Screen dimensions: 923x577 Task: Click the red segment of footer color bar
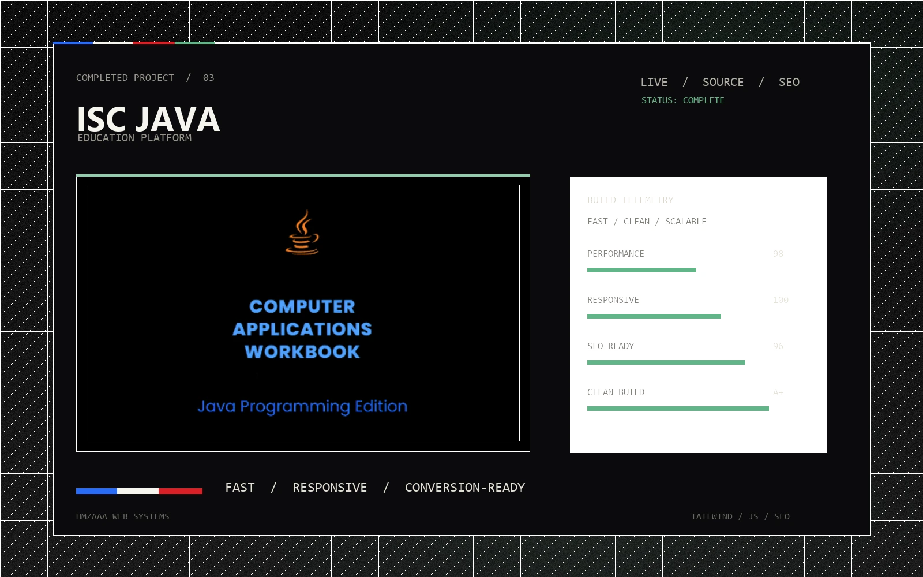181,491
